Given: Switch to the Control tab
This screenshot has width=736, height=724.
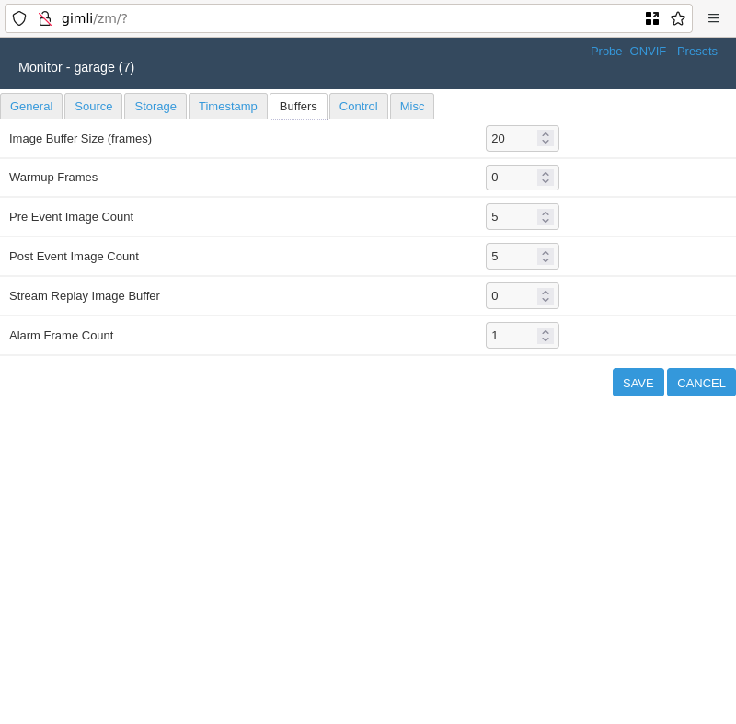Looking at the screenshot, I should coord(358,106).
